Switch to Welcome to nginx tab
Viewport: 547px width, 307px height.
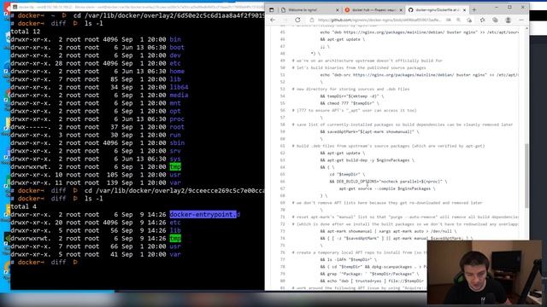tap(309, 10)
